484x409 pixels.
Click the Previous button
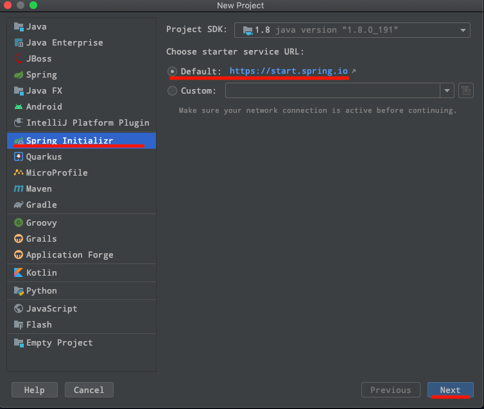click(391, 390)
